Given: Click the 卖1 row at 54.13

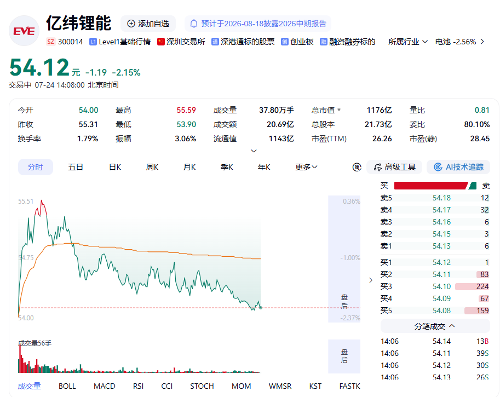Looking at the screenshot, I should click(x=435, y=246).
